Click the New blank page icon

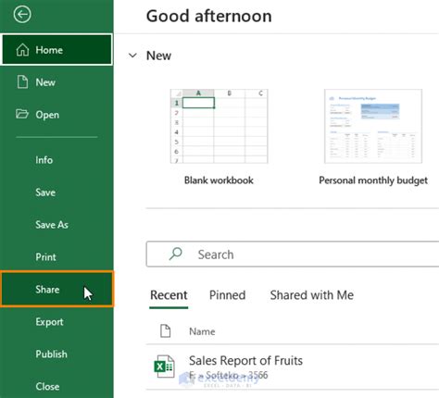click(x=22, y=82)
